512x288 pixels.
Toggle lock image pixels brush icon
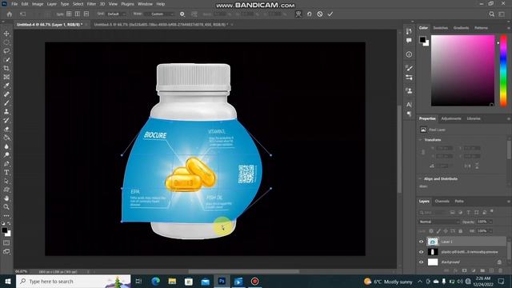tap(438, 231)
